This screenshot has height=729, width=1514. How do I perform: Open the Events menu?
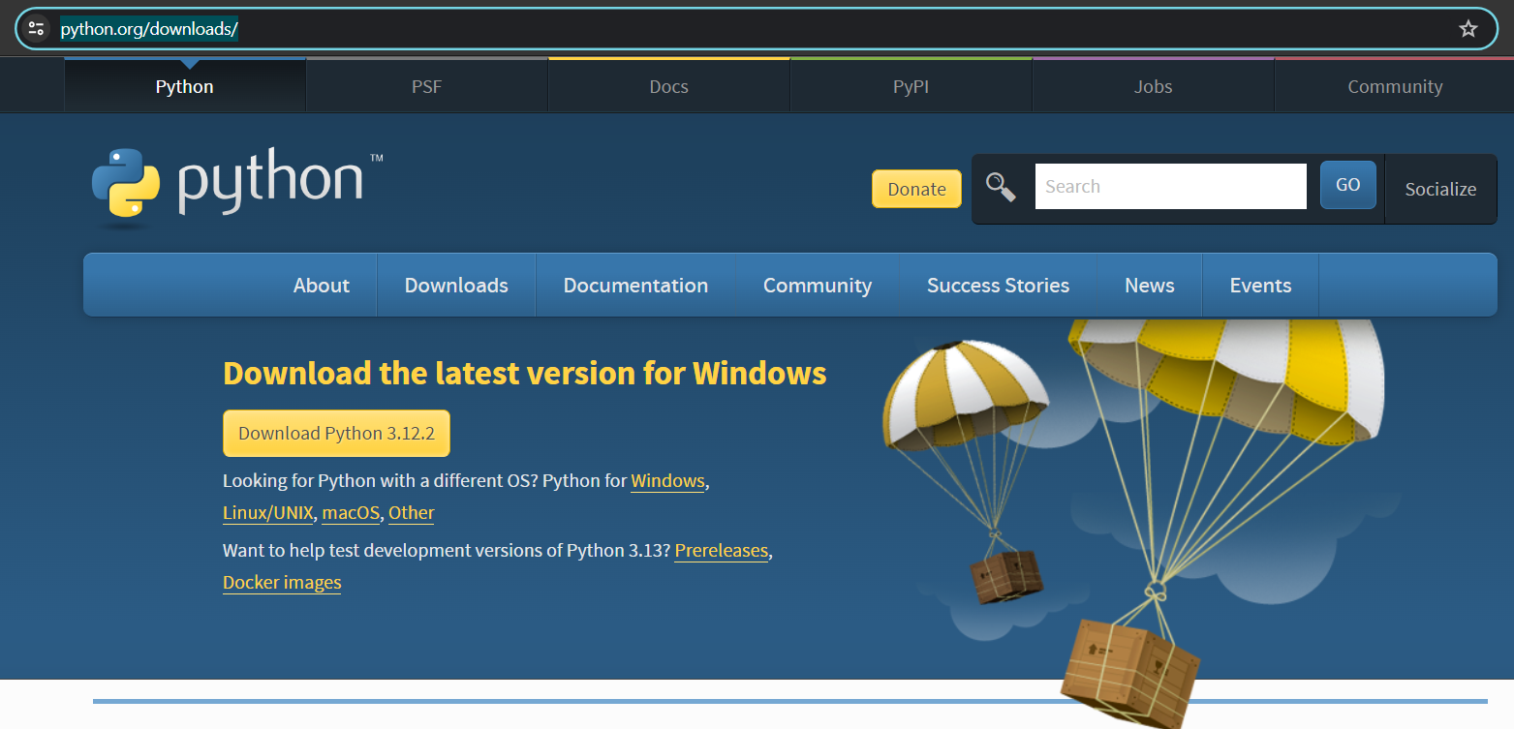point(1261,286)
